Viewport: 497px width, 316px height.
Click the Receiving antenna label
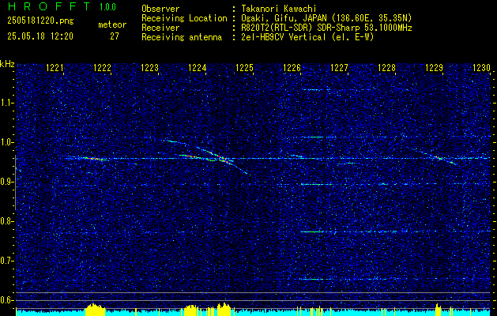pos(182,37)
